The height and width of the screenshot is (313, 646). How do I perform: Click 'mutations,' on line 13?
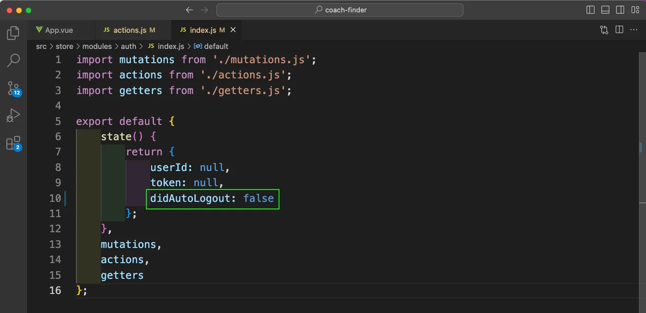point(132,244)
